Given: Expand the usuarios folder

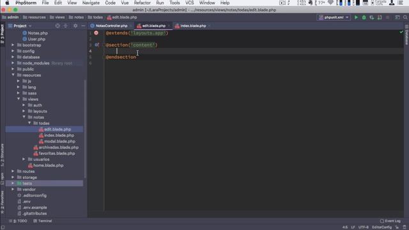Looking at the screenshot, I should (24, 159).
